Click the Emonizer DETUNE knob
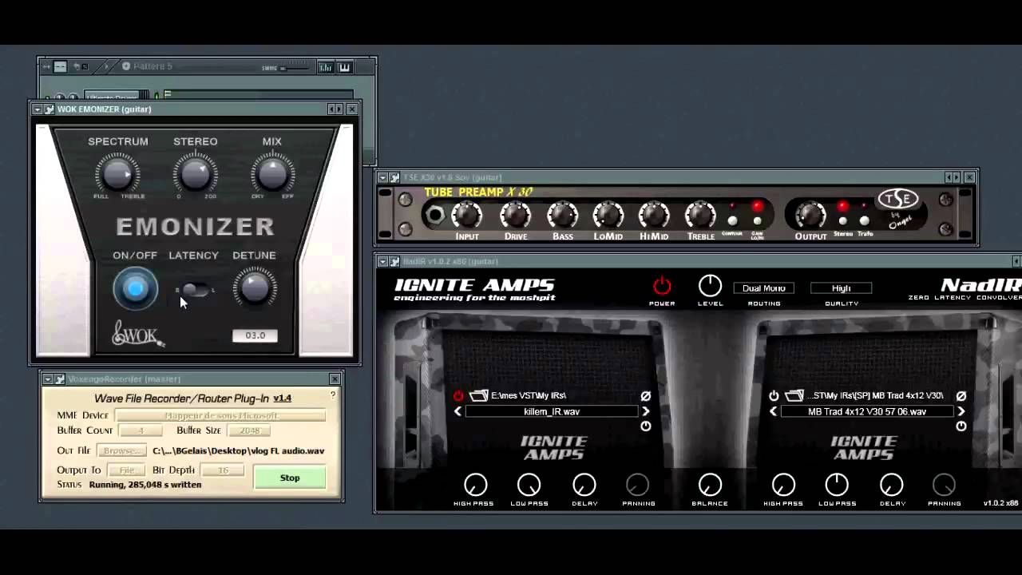Viewport: 1022px width, 575px height. click(255, 288)
